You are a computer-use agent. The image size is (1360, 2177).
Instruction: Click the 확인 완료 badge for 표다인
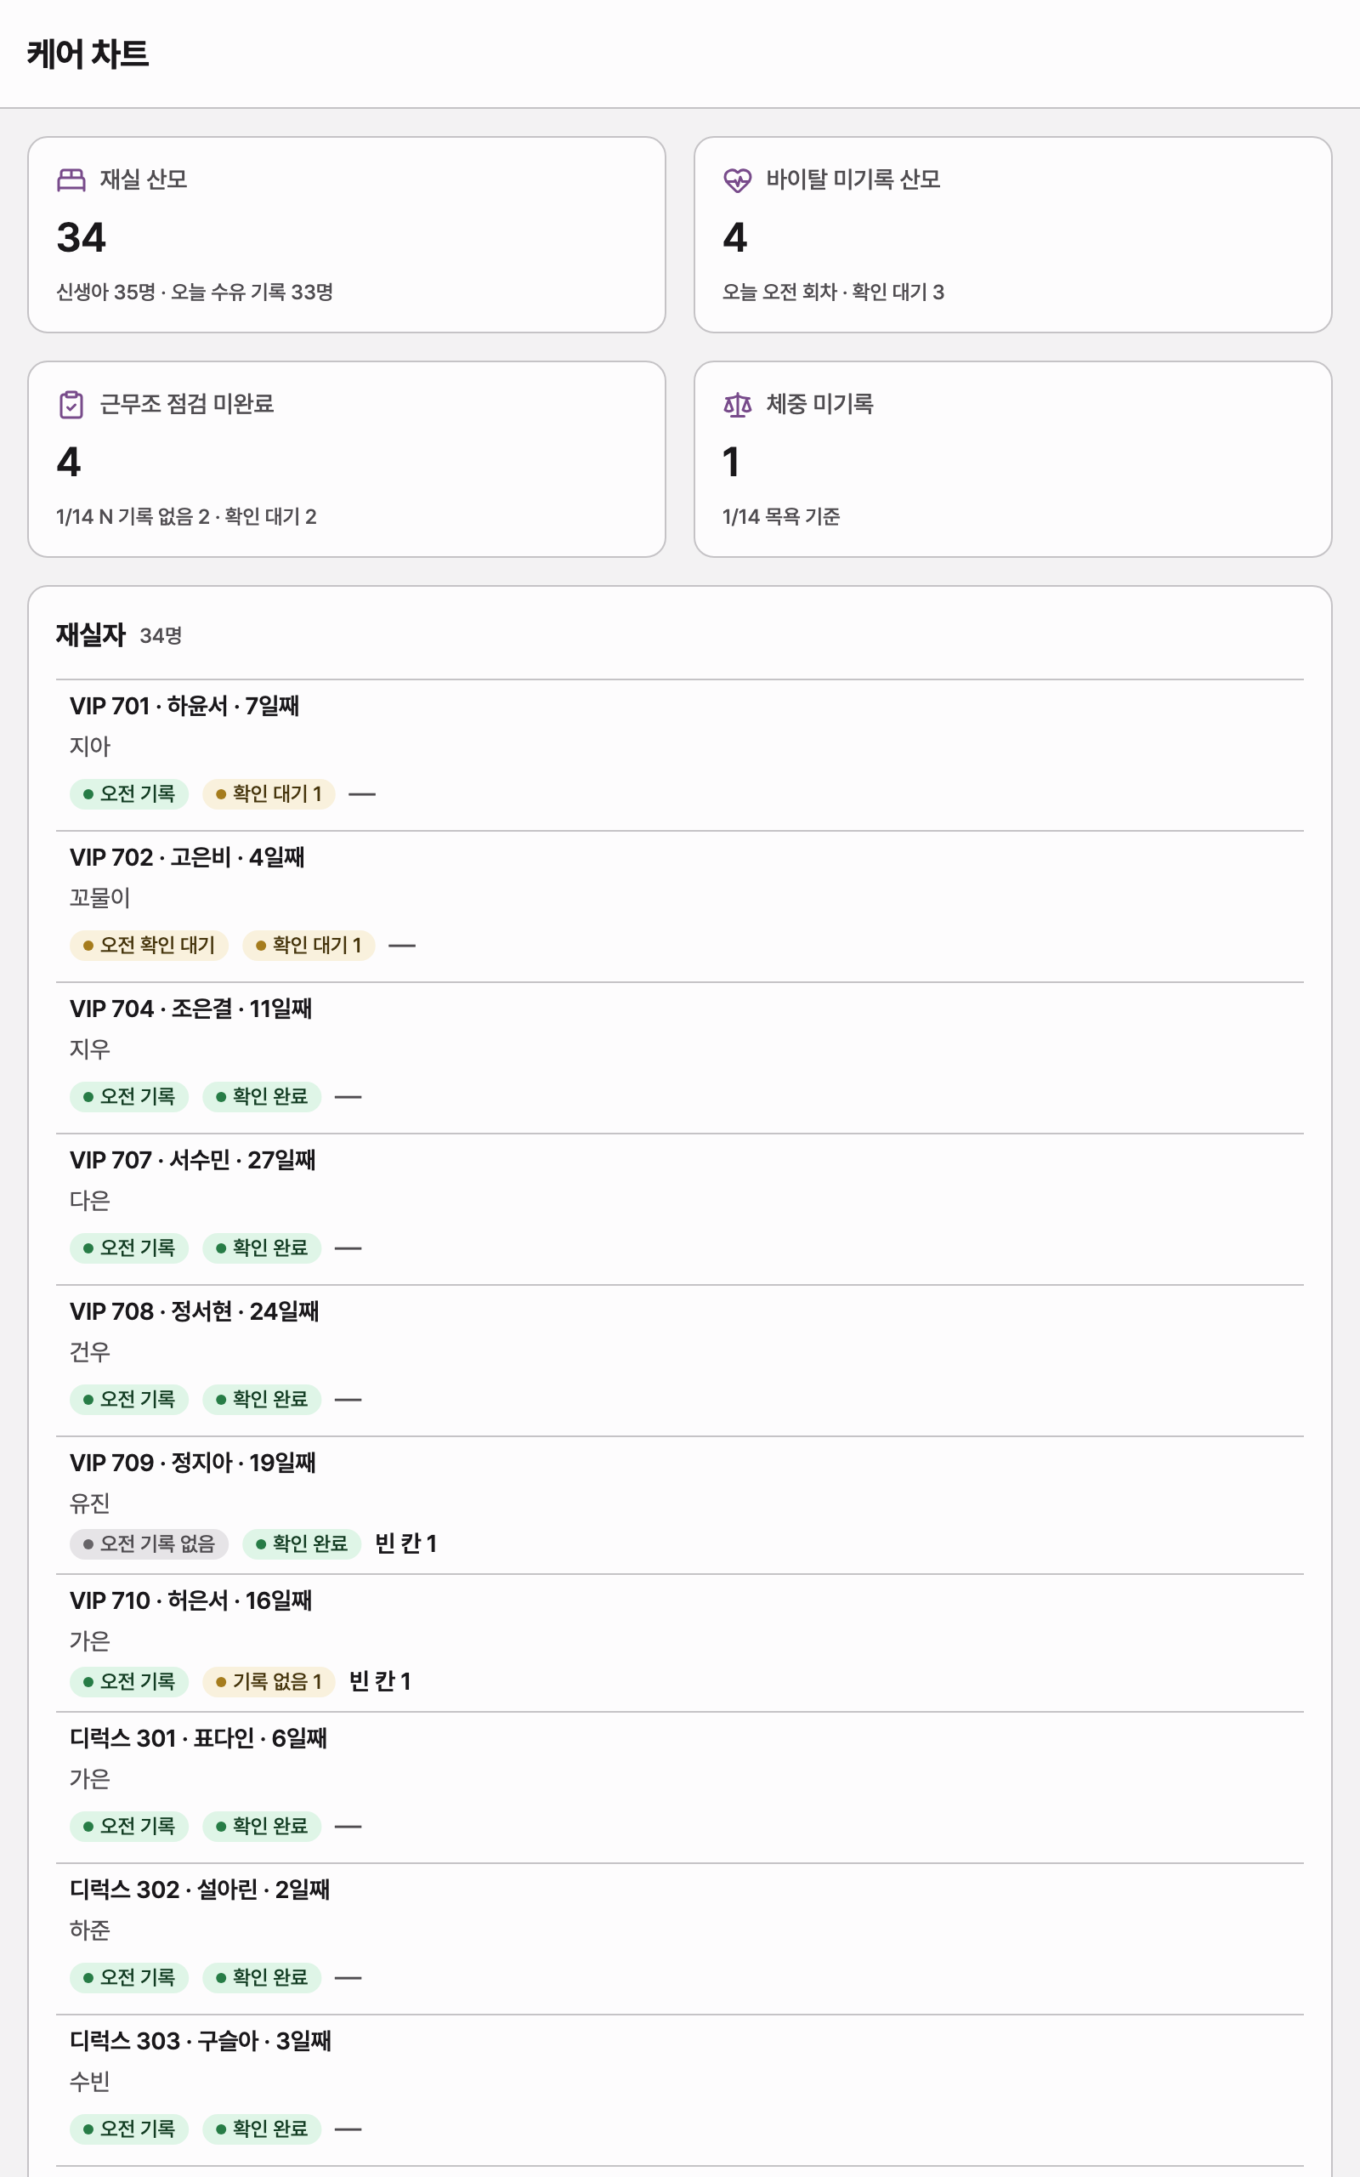[x=262, y=1826]
